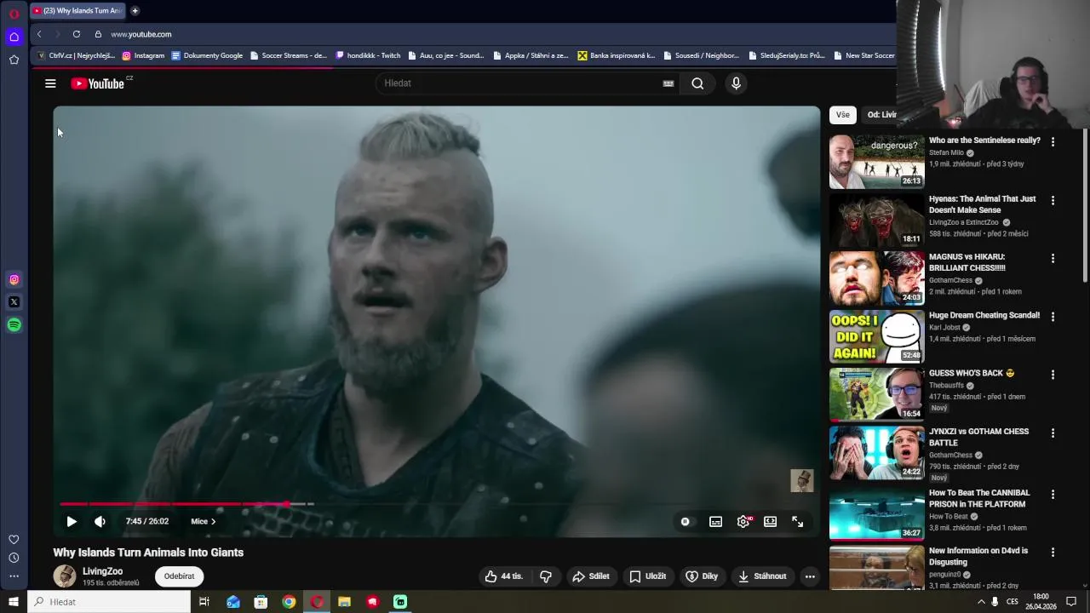
Task: Like the video with 44 tis.
Action: click(504, 576)
